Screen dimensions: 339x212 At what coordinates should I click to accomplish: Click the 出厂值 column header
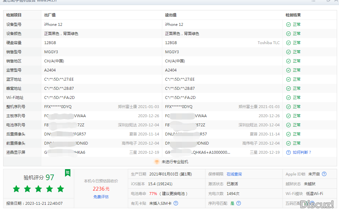coord(50,15)
